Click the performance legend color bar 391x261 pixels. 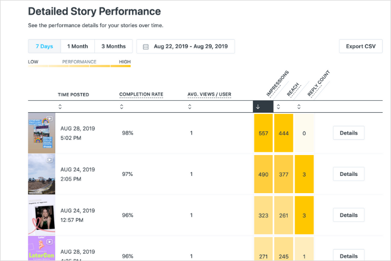tap(79, 66)
